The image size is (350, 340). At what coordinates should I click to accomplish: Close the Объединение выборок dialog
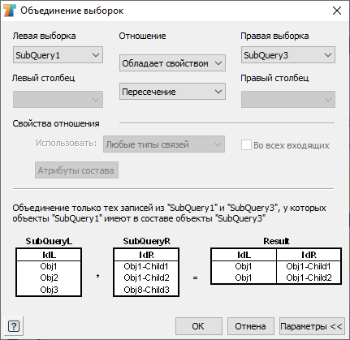[337, 11]
